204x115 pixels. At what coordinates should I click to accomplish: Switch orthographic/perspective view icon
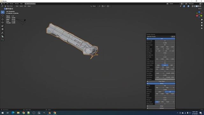click(x=202, y=28)
